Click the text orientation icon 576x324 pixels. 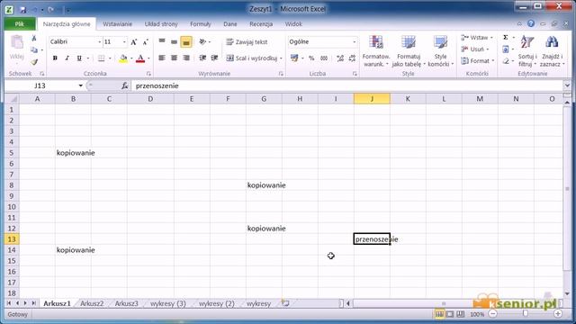click(202, 41)
